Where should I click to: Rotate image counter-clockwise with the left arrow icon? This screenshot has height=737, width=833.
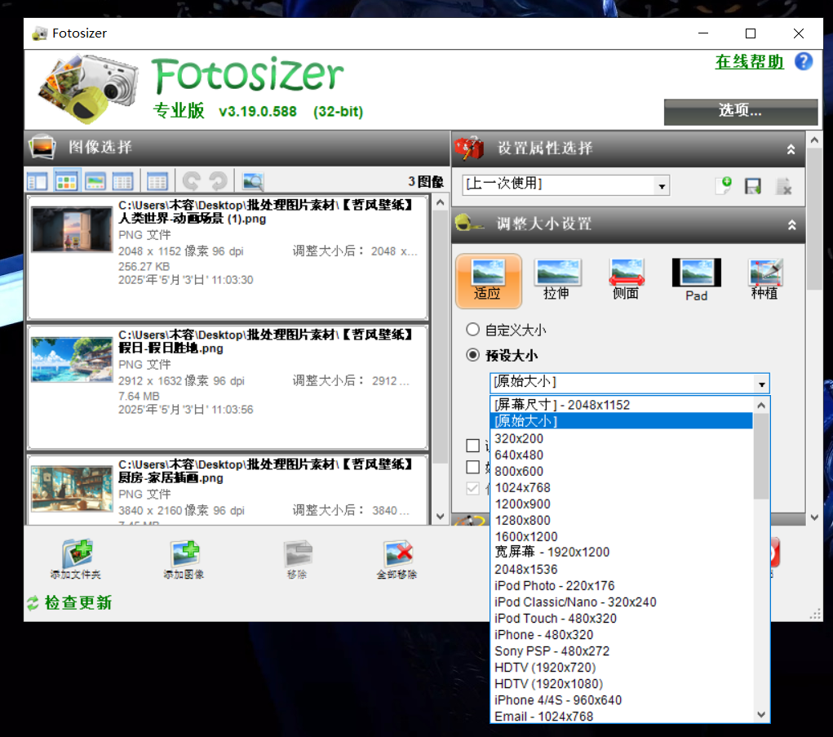pos(192,181)
